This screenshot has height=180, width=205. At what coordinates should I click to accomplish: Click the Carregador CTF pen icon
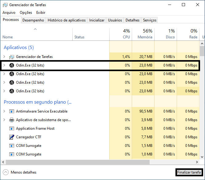tap(12, 137)
